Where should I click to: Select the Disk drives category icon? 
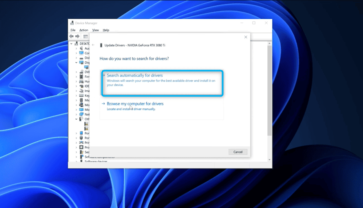81,58
